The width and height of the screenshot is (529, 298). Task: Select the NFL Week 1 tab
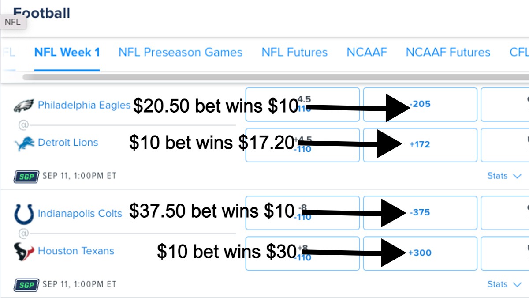(x=67, y=52)
